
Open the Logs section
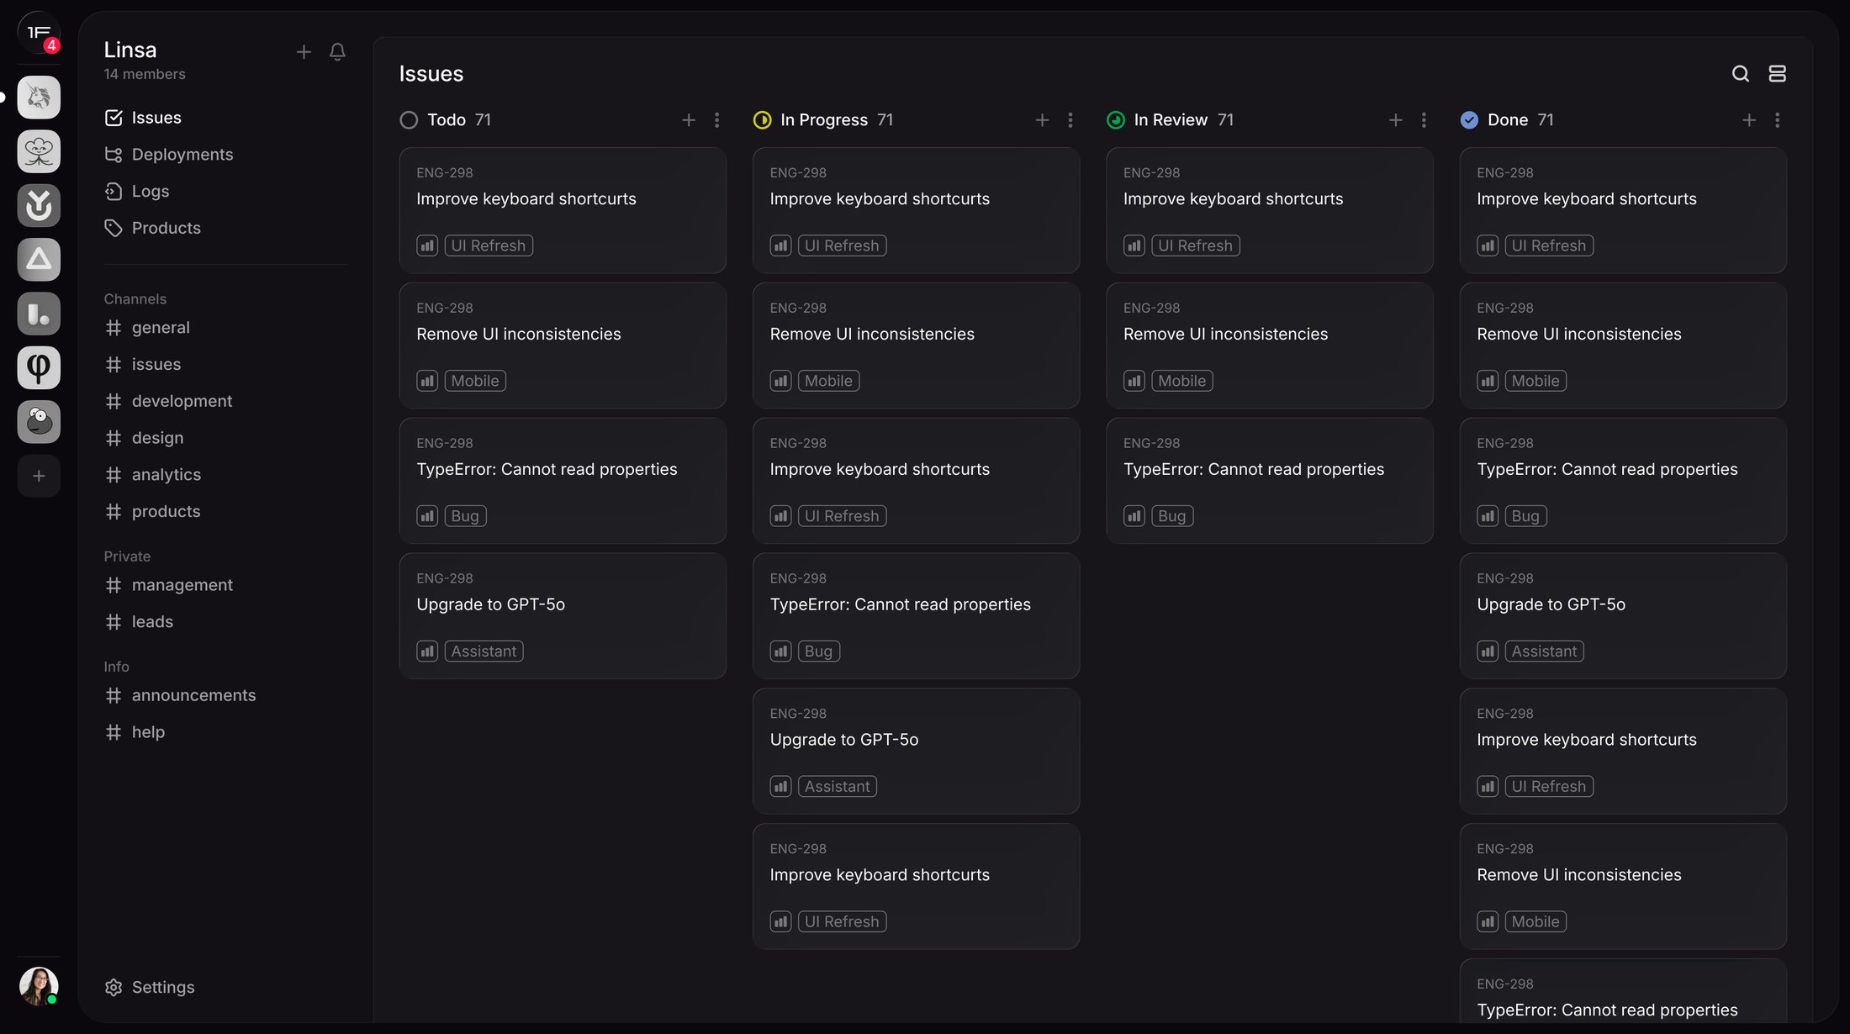(136, 192)
